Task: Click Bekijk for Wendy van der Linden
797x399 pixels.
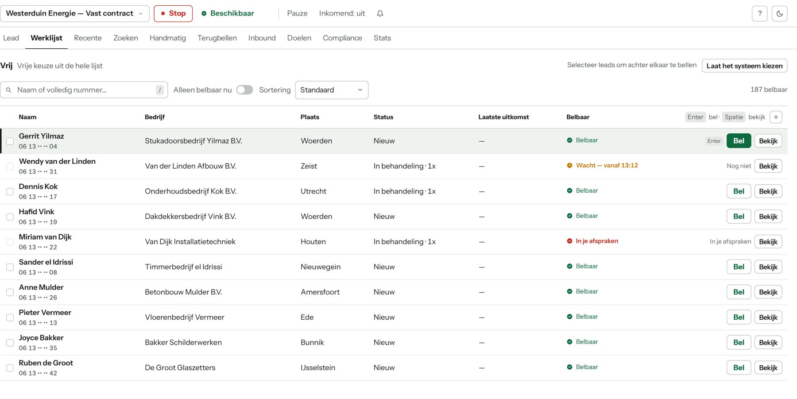Action: pyautogui.click(x=768, y=166)
